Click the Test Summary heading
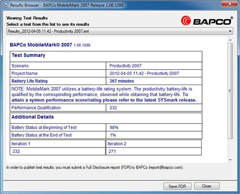The height and width of the screenshot is (194, 240). click(x=28, y=55)
